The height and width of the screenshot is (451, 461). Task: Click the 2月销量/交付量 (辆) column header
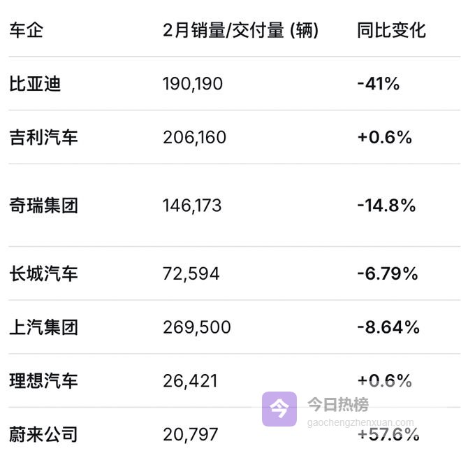pyautogui.click(x=240, y=31)
